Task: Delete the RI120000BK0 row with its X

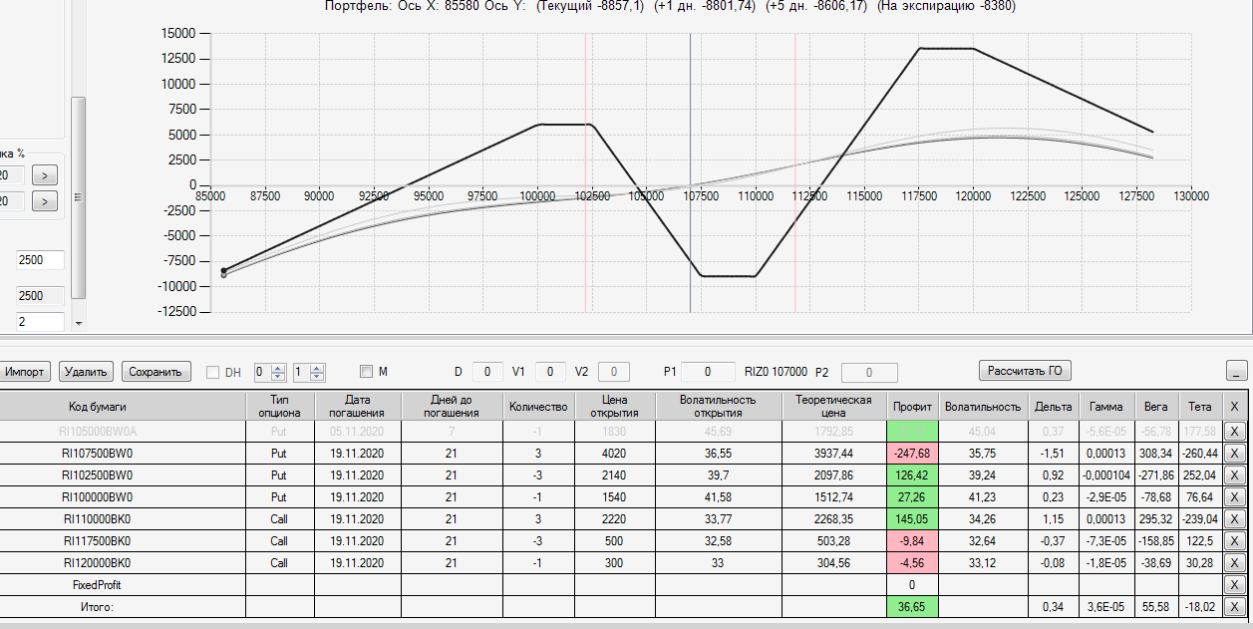Action: pos(1235,563)
